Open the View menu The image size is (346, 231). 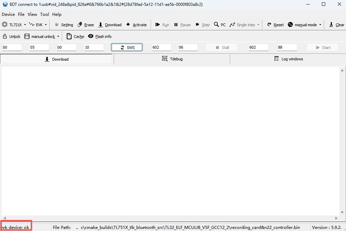[32, 14]
